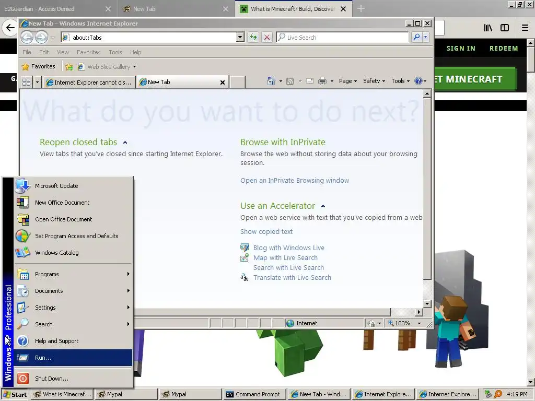535x401 pixels.
Task: Click Shut Down... in Start menu
Action: click(x=73, y=379)
